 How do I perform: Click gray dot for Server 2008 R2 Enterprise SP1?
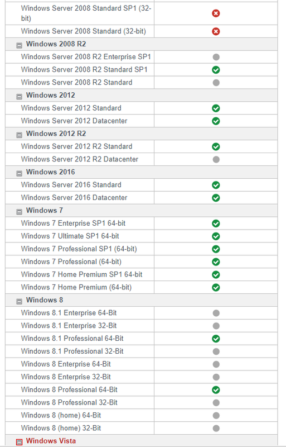tap(216, 57)
